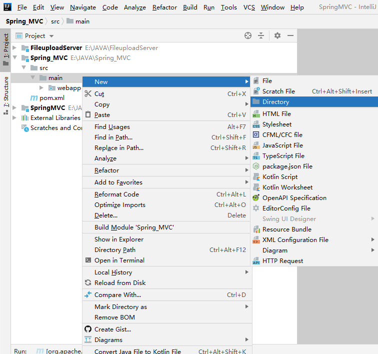Click the GitHub Create Gist icon
The width and height of the screenshot is (378, 354).
tap(88, 329)
